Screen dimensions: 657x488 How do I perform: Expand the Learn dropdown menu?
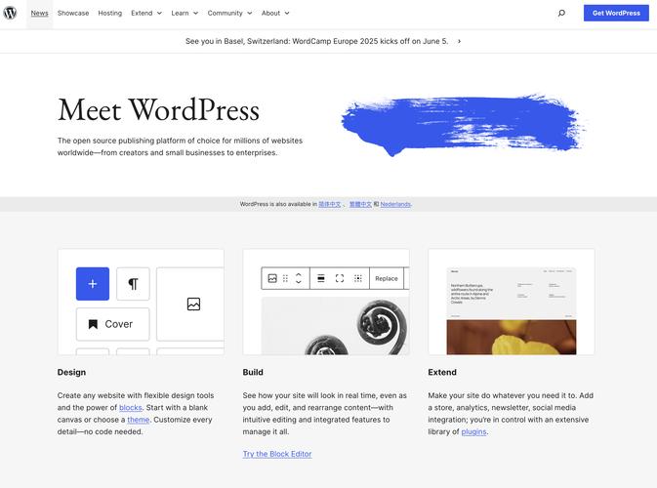pyautogui.click(x=185, y=13)
